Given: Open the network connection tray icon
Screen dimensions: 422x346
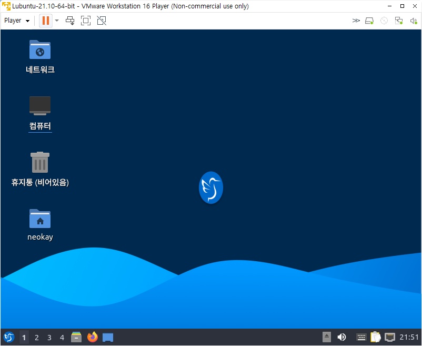Looking at the screenshot, I should [x=390, y=337].
